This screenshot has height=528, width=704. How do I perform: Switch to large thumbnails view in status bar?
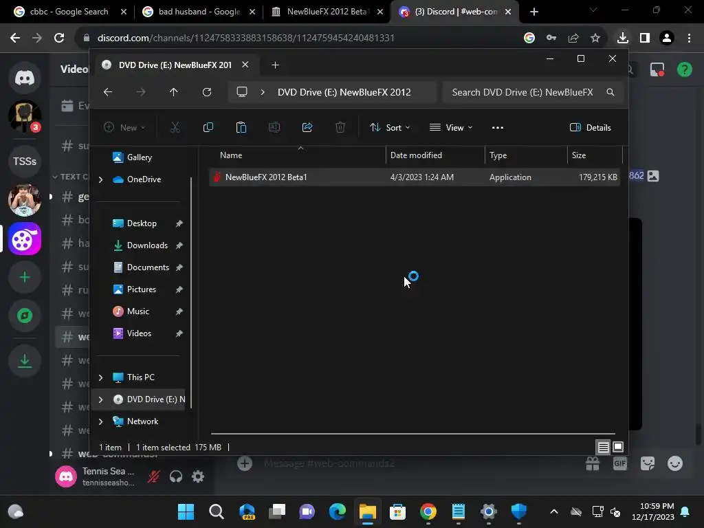(x=618, y=447)
